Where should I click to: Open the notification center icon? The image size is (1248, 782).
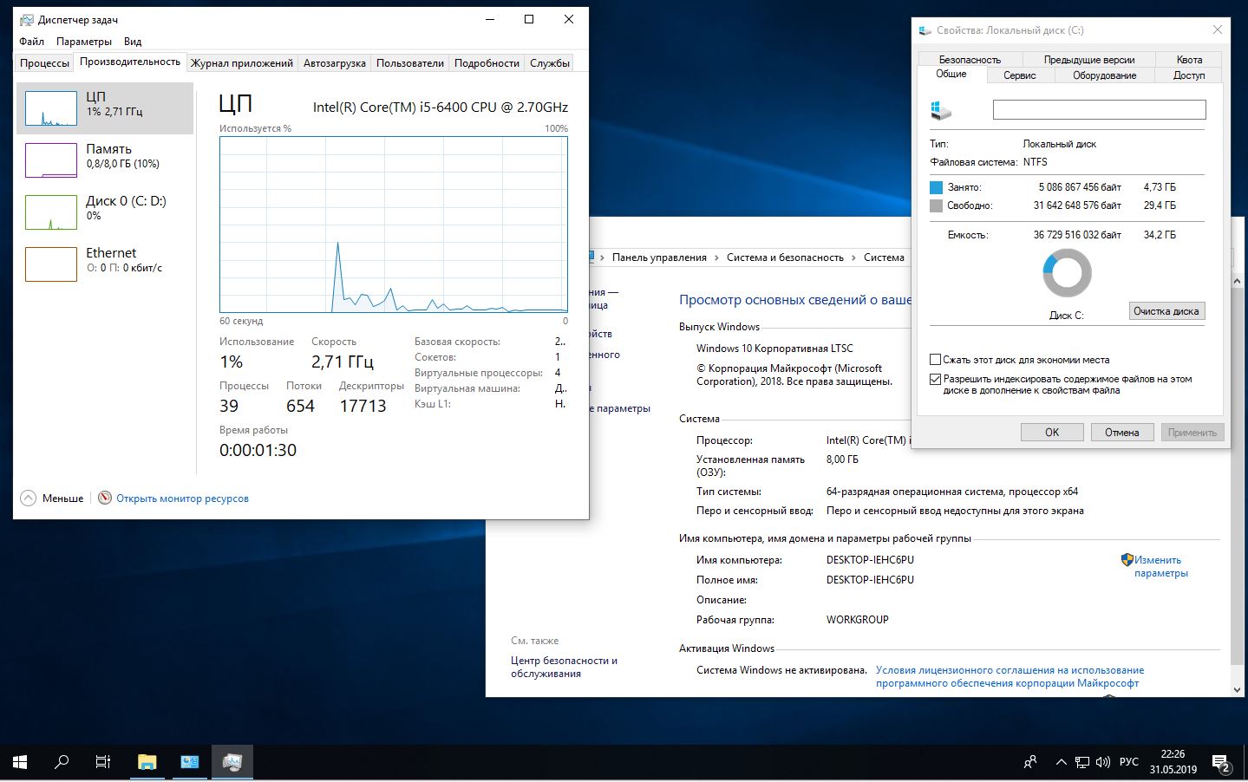tap(1222, 763)
